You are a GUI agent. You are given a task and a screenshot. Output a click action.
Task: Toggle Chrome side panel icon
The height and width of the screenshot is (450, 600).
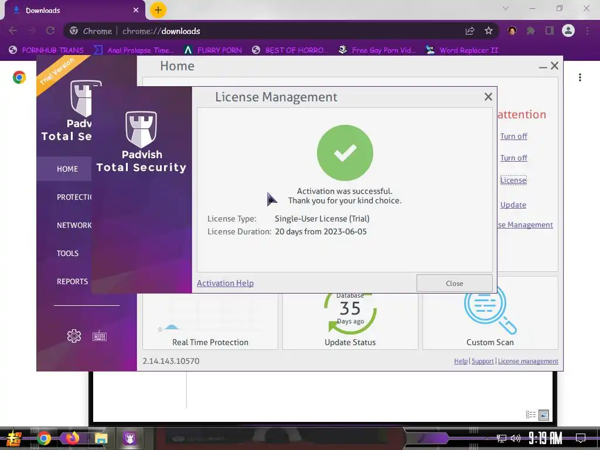pos(550,30)
